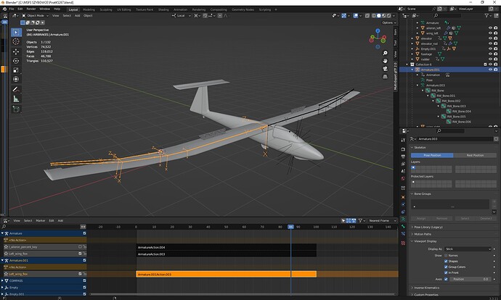Click the Rest Position button
The image size is (501, 300).
[475, 155]
